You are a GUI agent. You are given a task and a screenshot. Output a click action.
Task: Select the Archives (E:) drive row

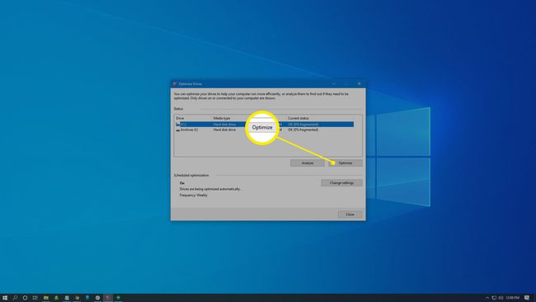click(x=264, y=130)
